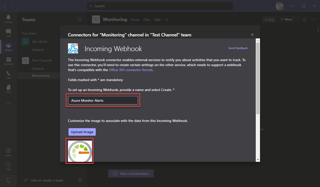Viewport: 320px width, 187px height.
Task: Click the Your teams heading
Action: pos(29,33)
